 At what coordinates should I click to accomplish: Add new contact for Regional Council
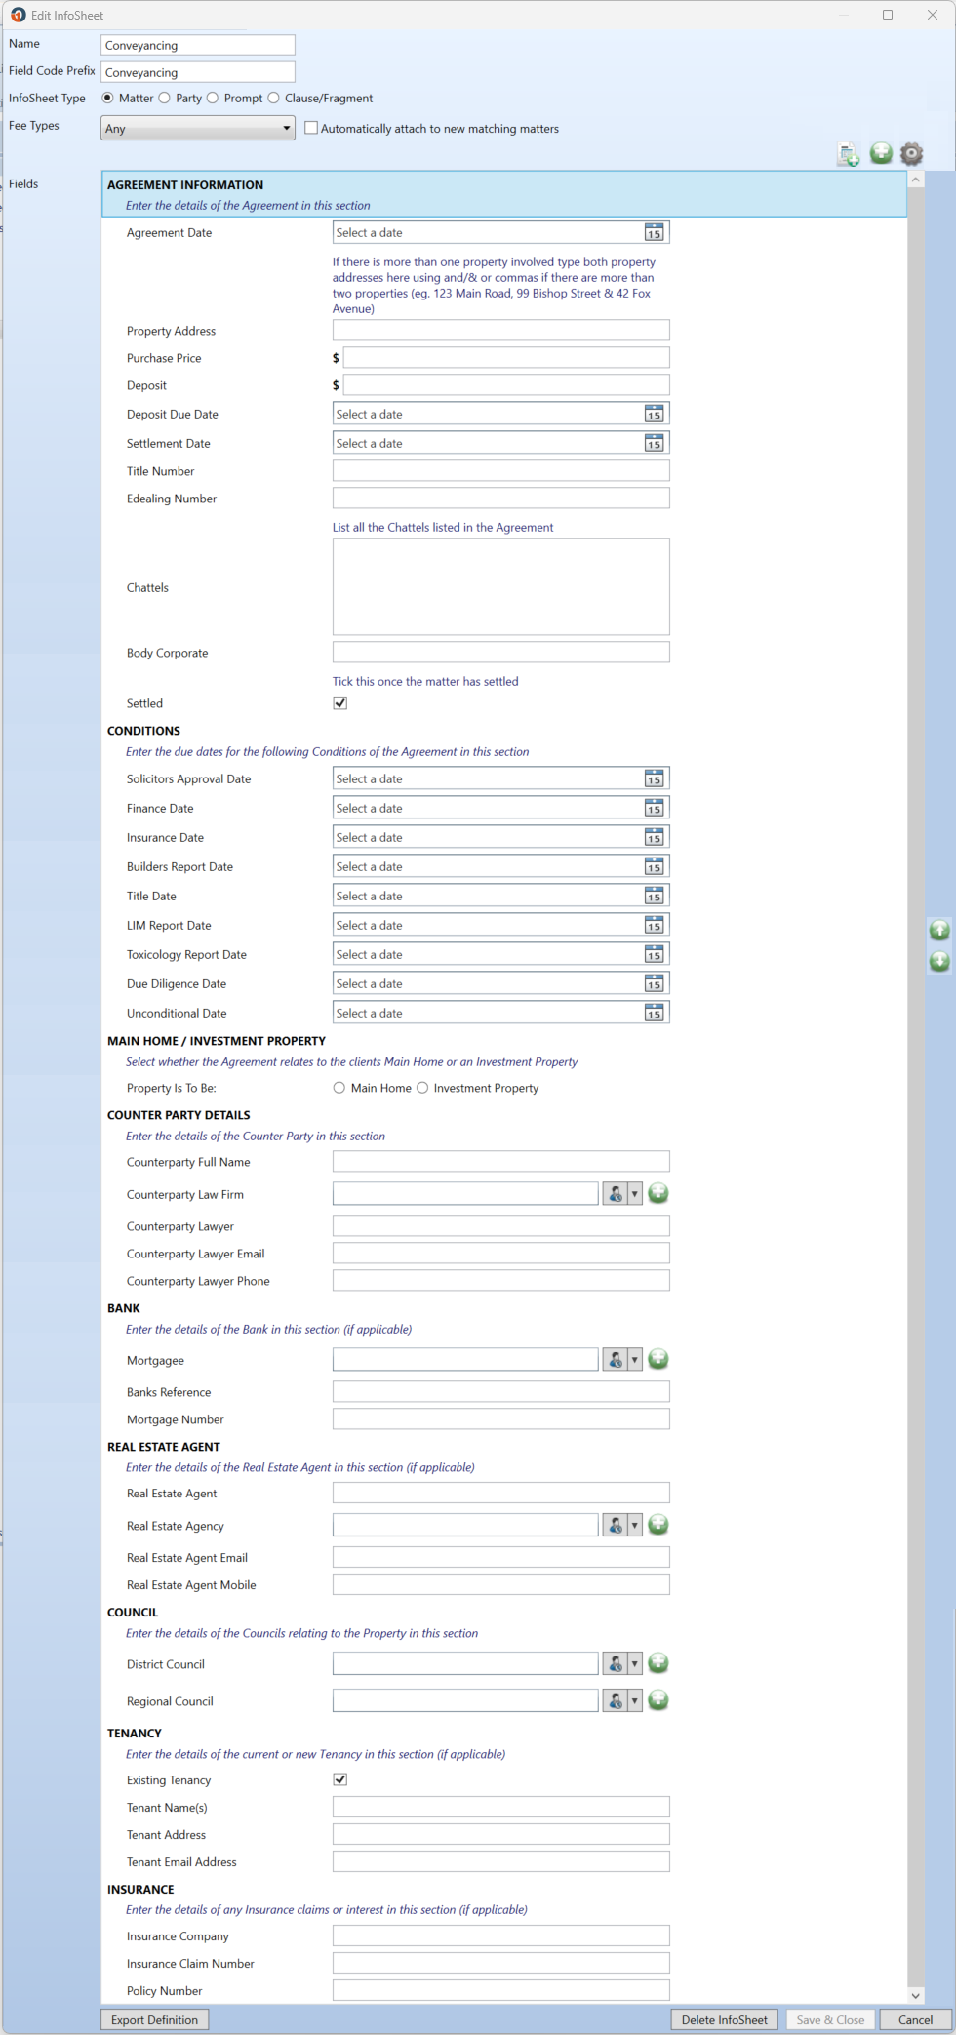coord(658,1700)
